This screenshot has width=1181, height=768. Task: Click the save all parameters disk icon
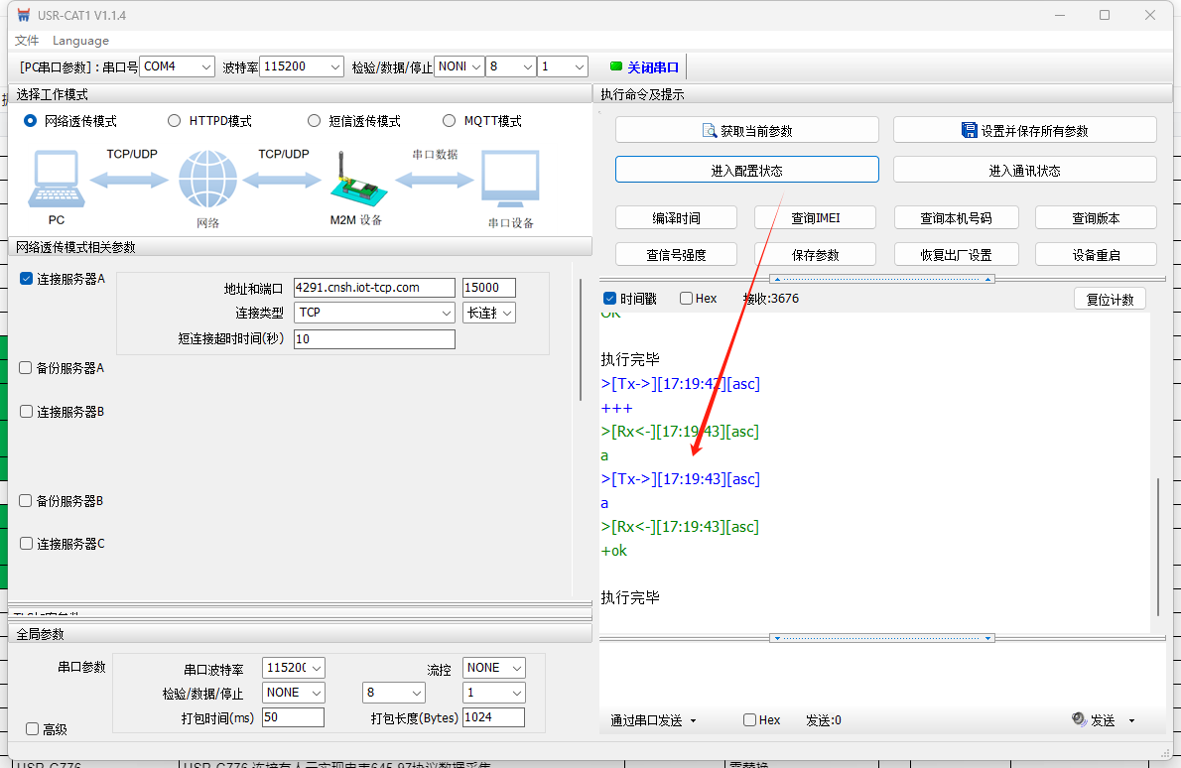point(970,130)
